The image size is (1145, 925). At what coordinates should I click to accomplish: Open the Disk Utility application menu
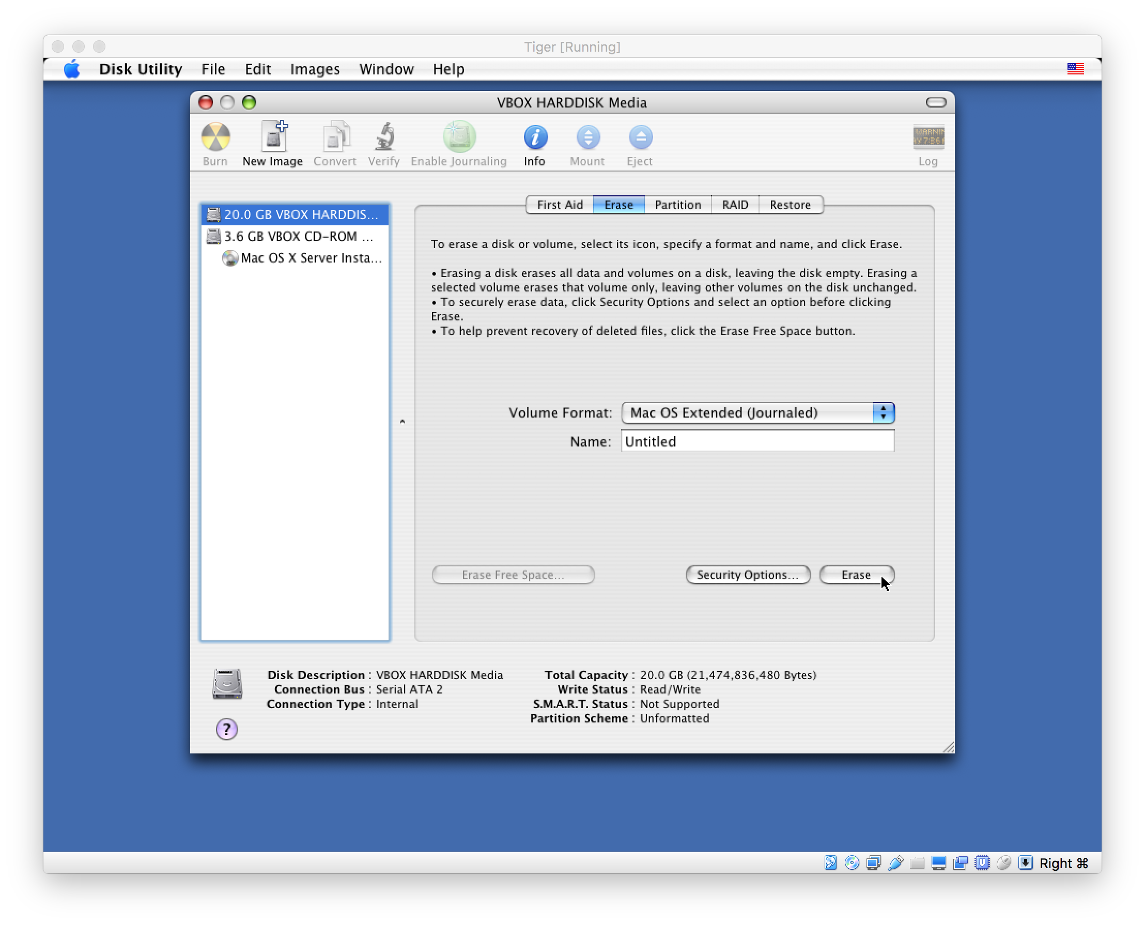(x=141, y=69)
